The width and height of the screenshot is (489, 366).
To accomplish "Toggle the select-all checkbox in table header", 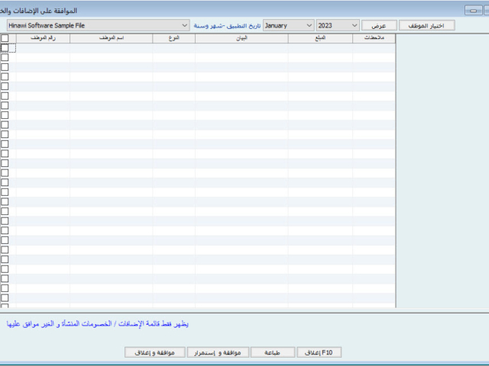I will click(x=5, y=37).
